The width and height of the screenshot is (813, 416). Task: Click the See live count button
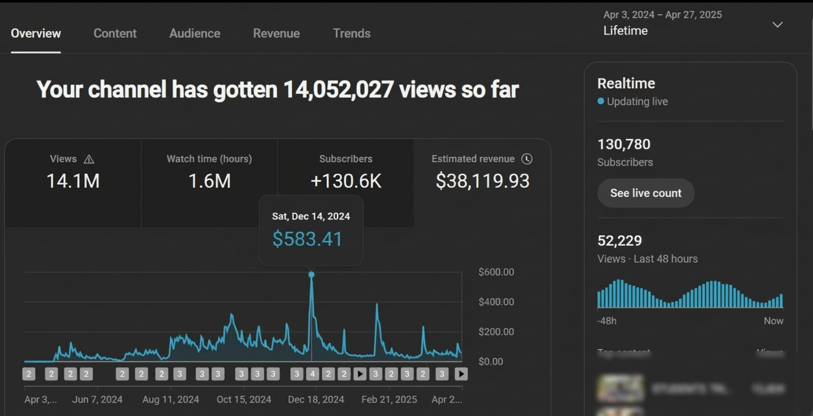(x=646, y=193)
